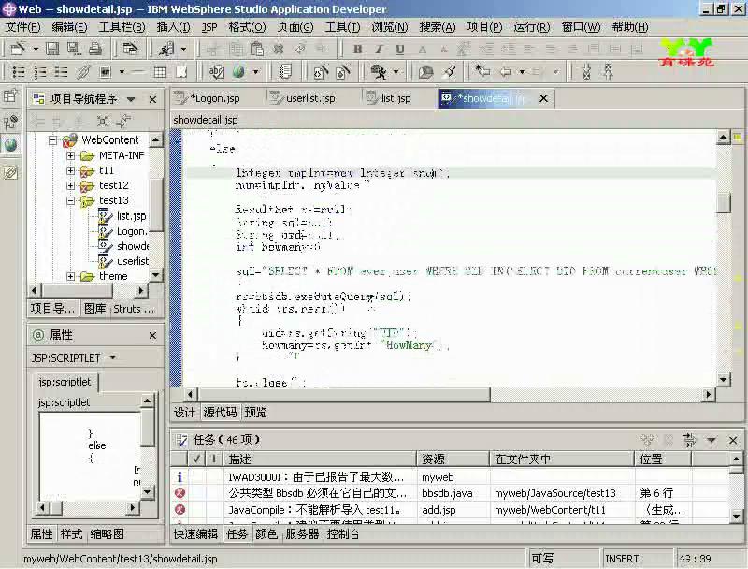Select the bbsdb.java error task row
The image size is (748, 569).
451,493
